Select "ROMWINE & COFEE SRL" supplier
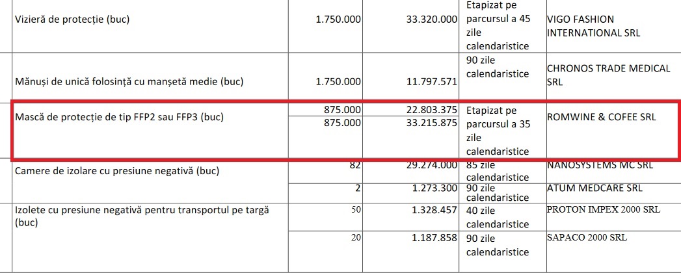The image size is (681, 273). (602, 117)
